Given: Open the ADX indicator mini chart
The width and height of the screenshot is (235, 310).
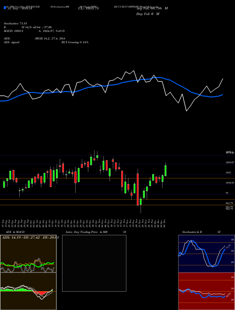Looking at the screenshot, I should [x=28, y=254].
